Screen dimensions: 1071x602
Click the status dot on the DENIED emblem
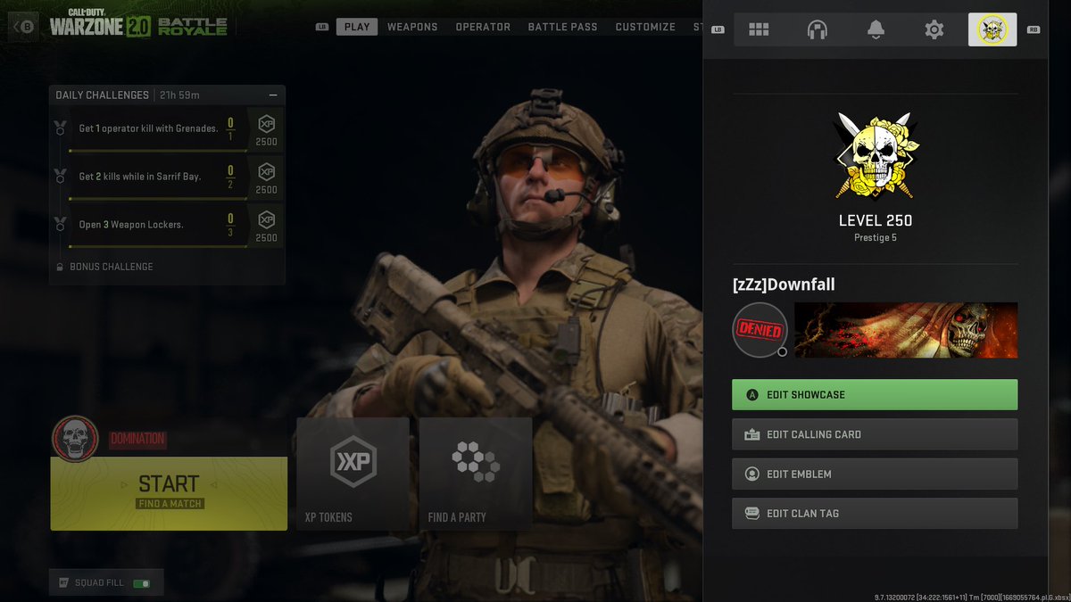[782, 351]
